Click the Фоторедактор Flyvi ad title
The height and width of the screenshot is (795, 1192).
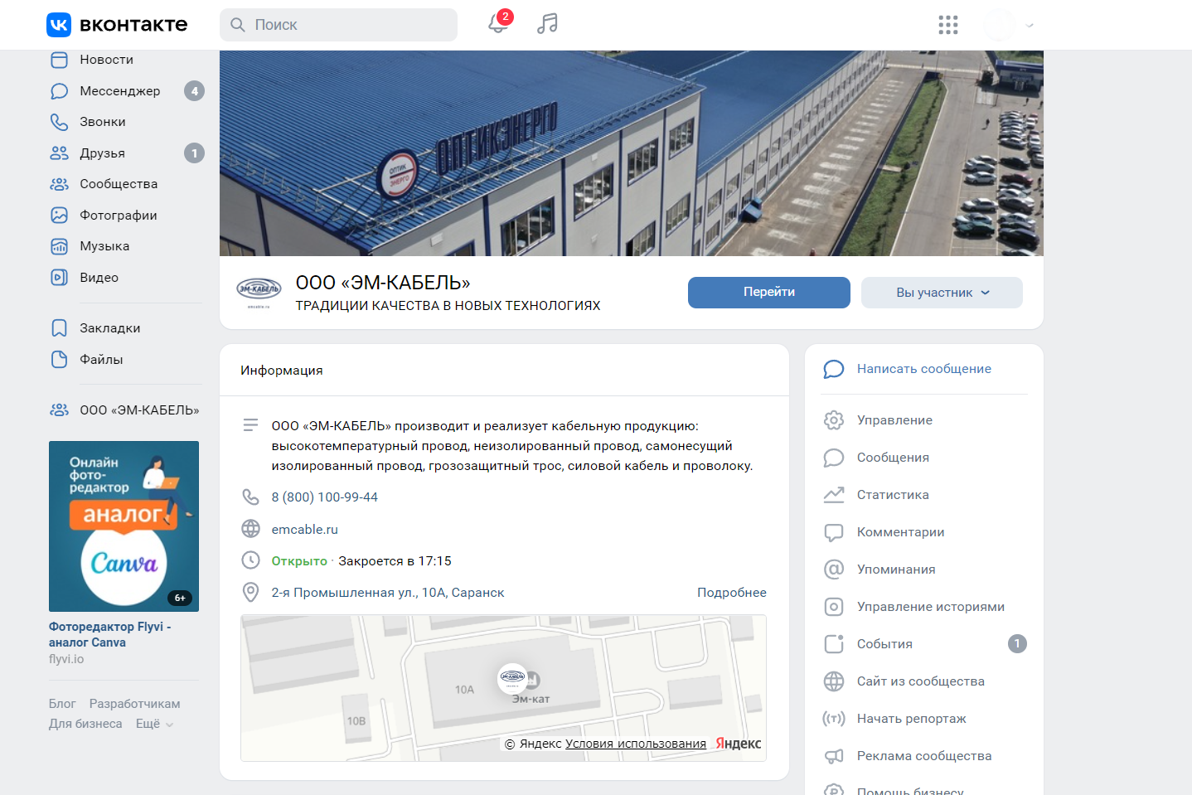click(109, 634)
